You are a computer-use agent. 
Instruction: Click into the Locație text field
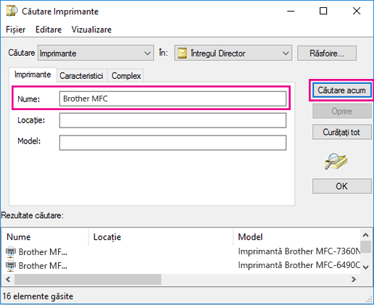pyautogui.click(x=173, y=120)
